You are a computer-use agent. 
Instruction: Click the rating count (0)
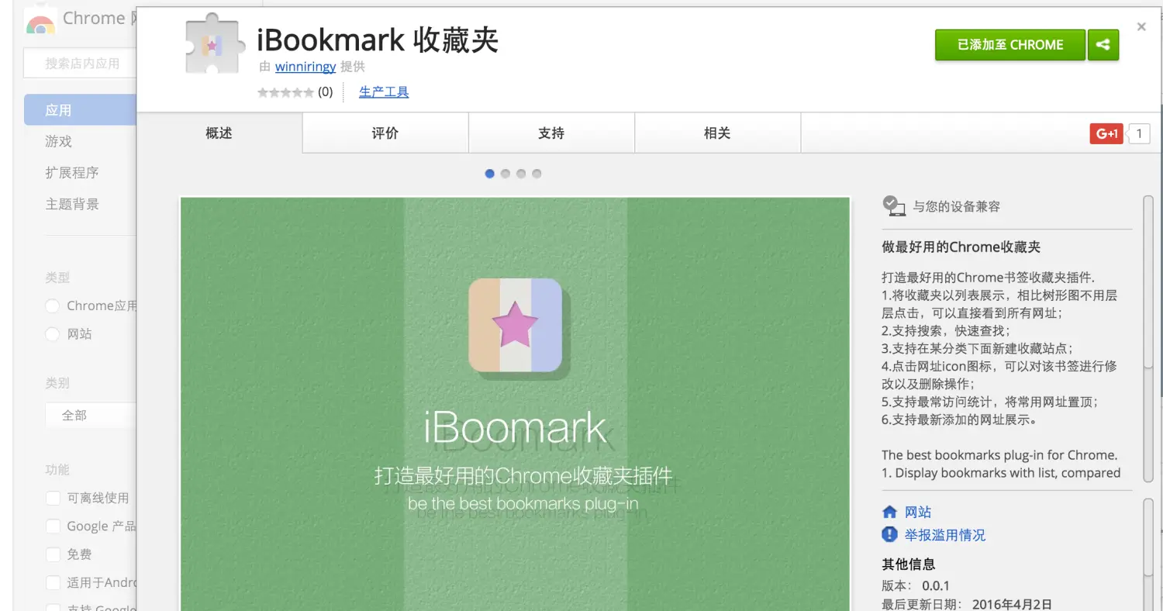pos(325,91)
